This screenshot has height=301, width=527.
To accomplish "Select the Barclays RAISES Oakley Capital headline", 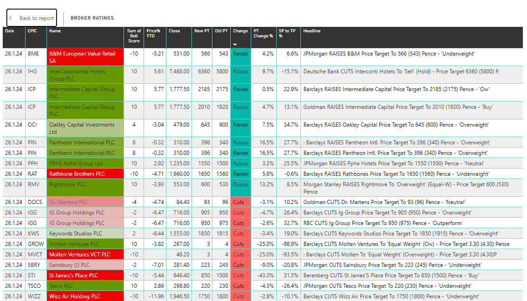I will pos(396,125).
